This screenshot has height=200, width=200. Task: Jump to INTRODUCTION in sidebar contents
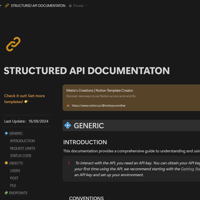(22, 141)
